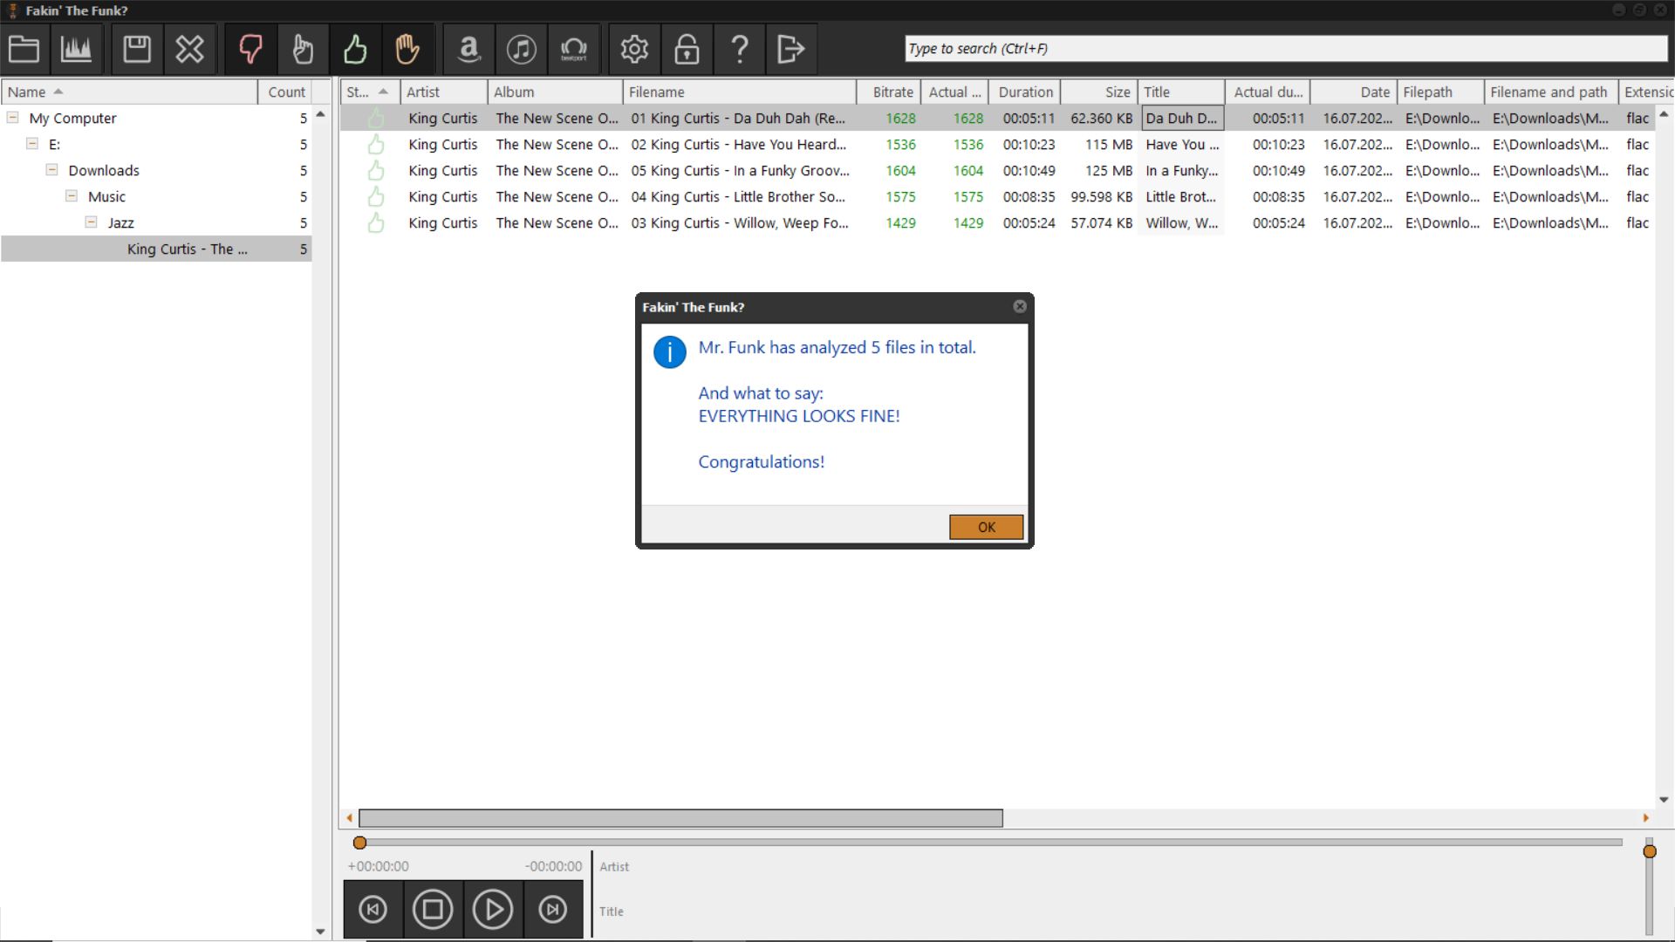This screenshot has width=1675, height=942.
Task: Open the Amazon search icon
Action: [469, 49]
